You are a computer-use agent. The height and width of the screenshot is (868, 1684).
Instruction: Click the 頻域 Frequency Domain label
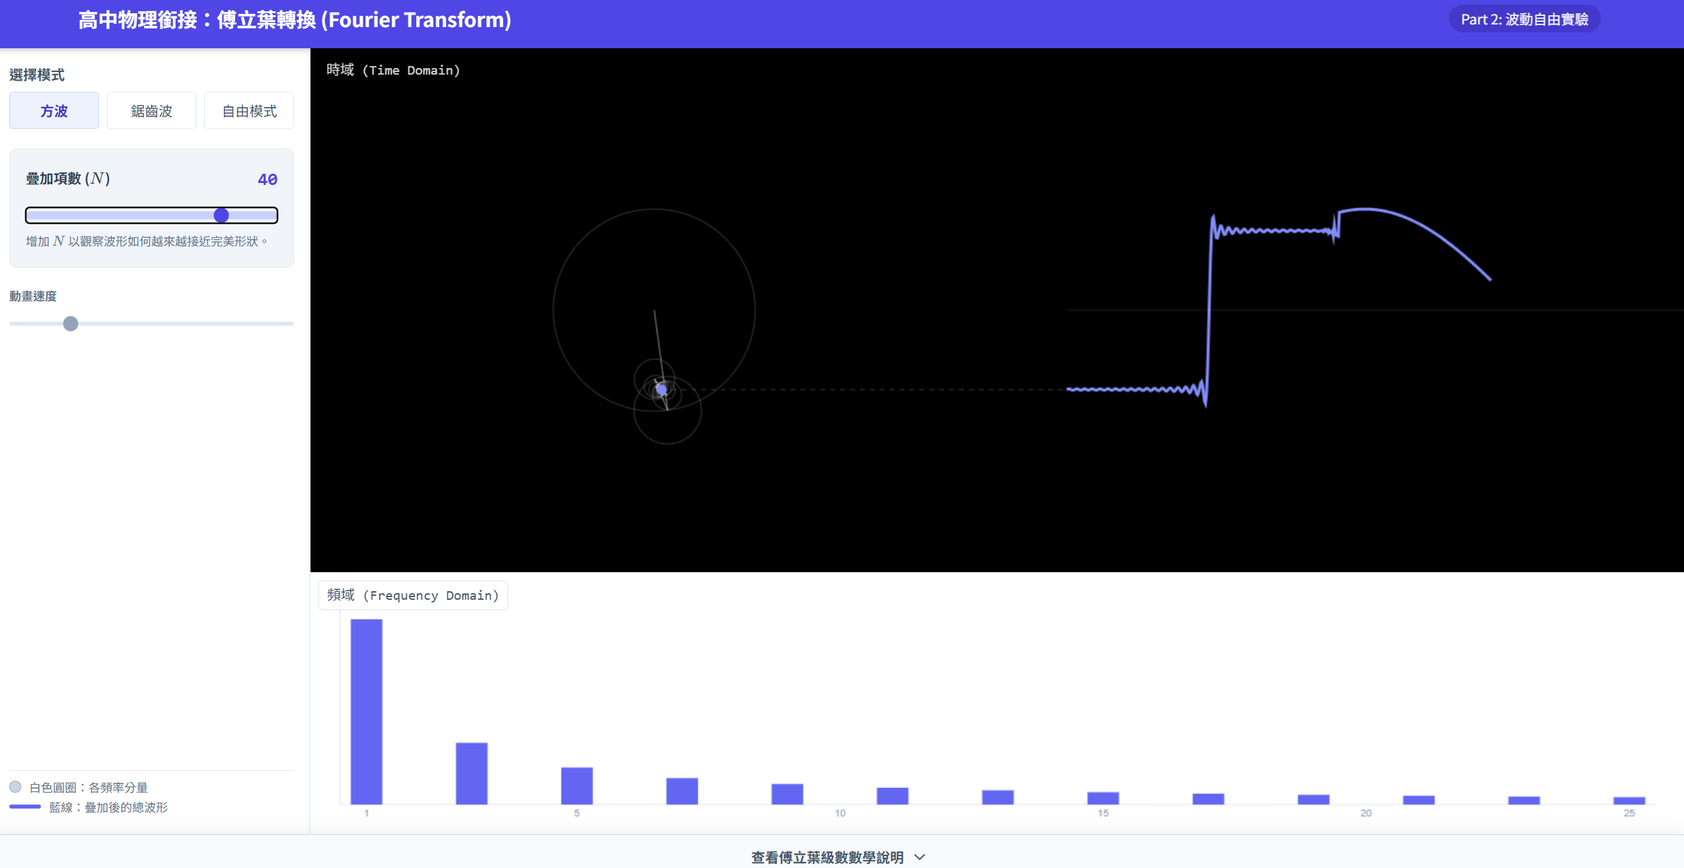click(413, 595)
